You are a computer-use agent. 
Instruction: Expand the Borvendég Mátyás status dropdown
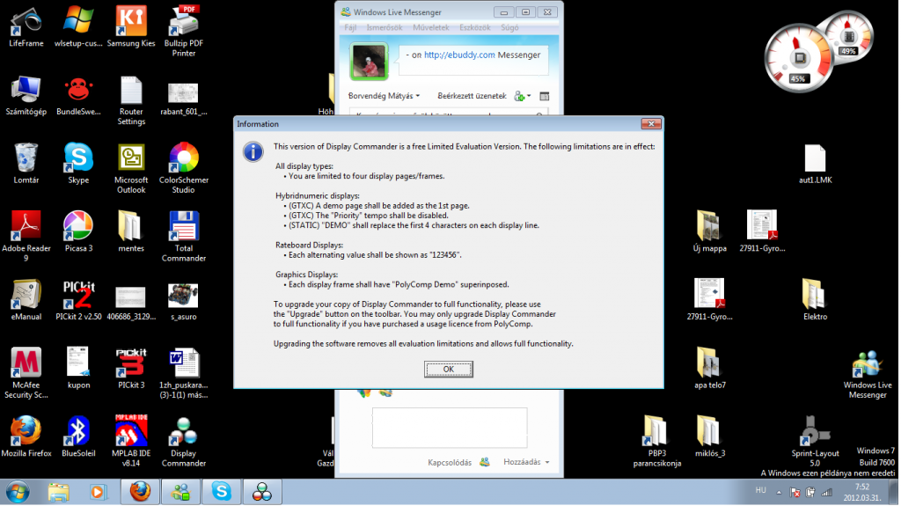(x=384, y=96)
